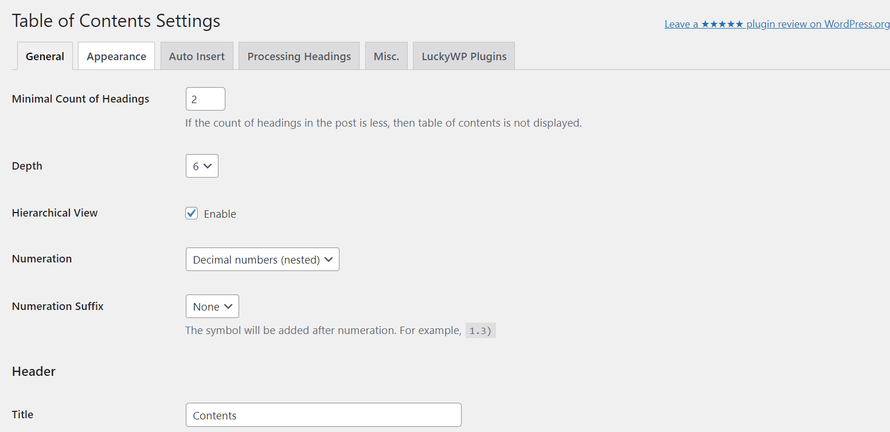Click the Title field label
Image resolution: width=890 pixels, height=432 pixels.
[23, 415]
